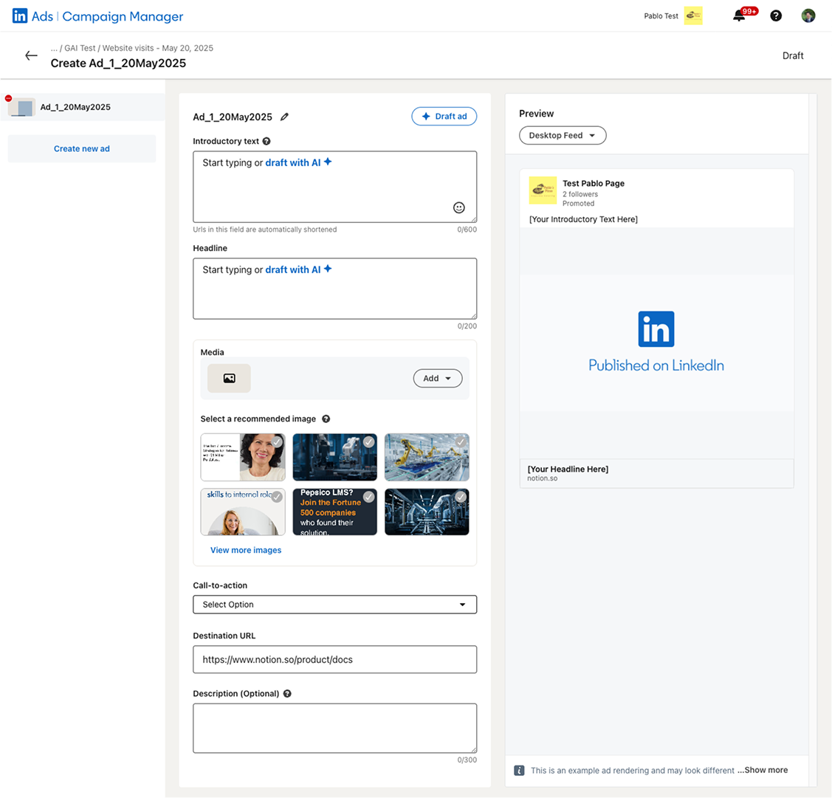Select the Pepsico LMS image checkmark
This screenshot has height=798, width=832.
369,497
